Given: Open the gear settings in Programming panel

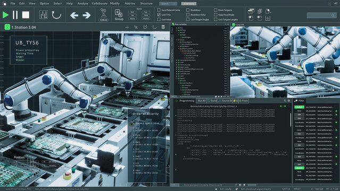Looking at the screenshot, I should point(289,101).
